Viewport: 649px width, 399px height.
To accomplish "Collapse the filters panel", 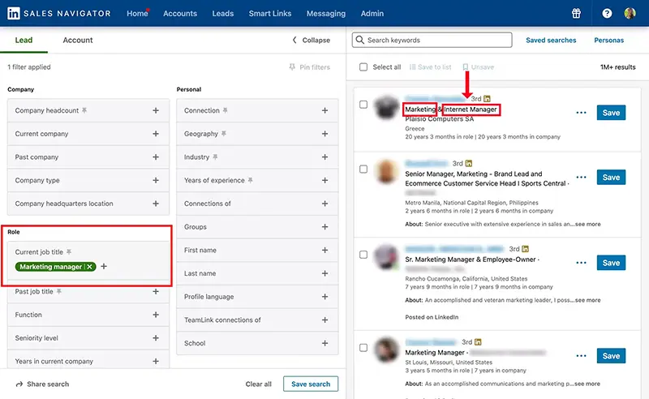I will (x=312, y=41).
